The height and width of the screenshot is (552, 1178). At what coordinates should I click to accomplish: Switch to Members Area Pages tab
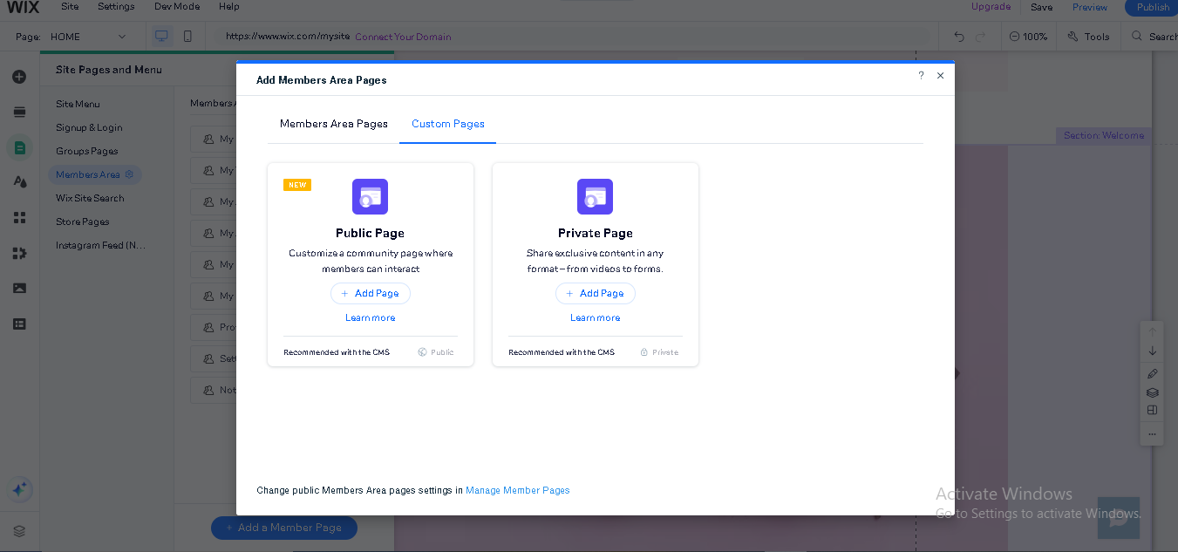(334, 124)
